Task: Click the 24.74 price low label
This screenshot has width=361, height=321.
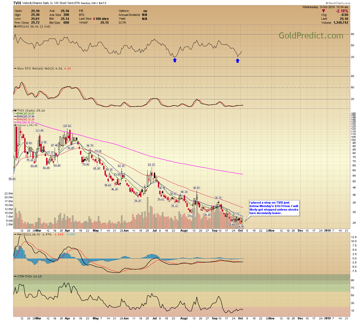Action: [x=240, y=227]
